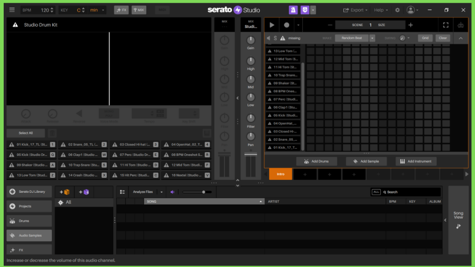Viewport: 475px width, 267px height.
Task: Select Audio Samples library section
Action: [29, 235]
